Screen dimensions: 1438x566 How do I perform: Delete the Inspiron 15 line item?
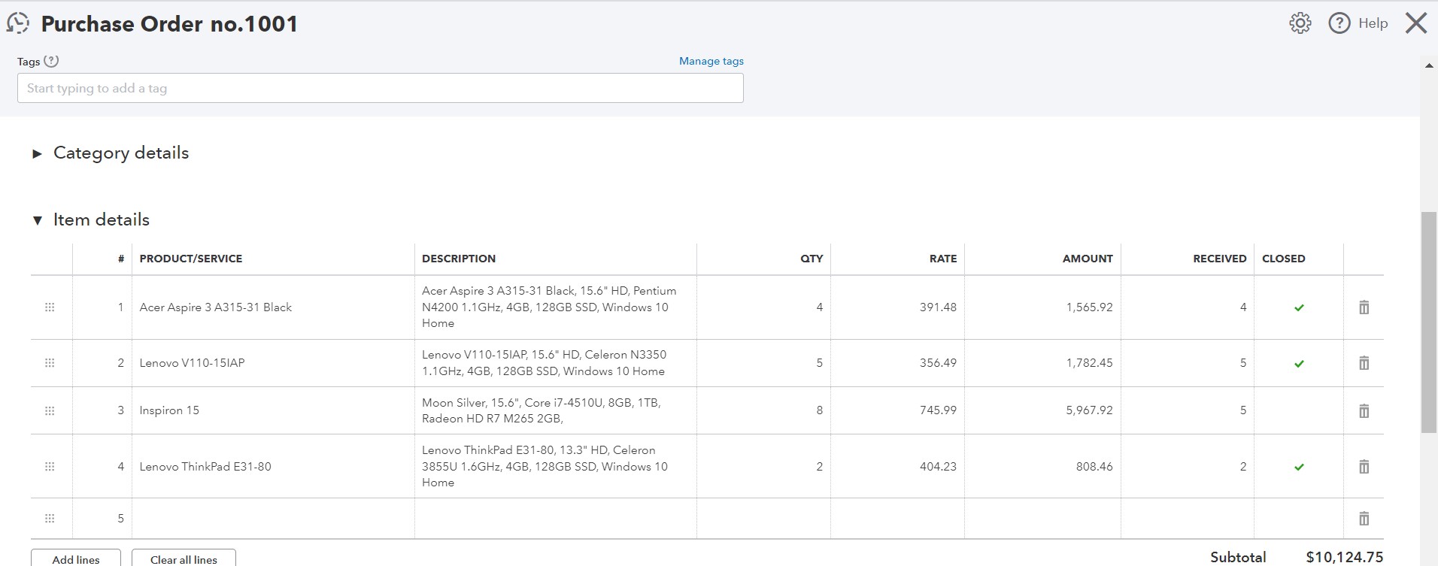point(1364,411)
